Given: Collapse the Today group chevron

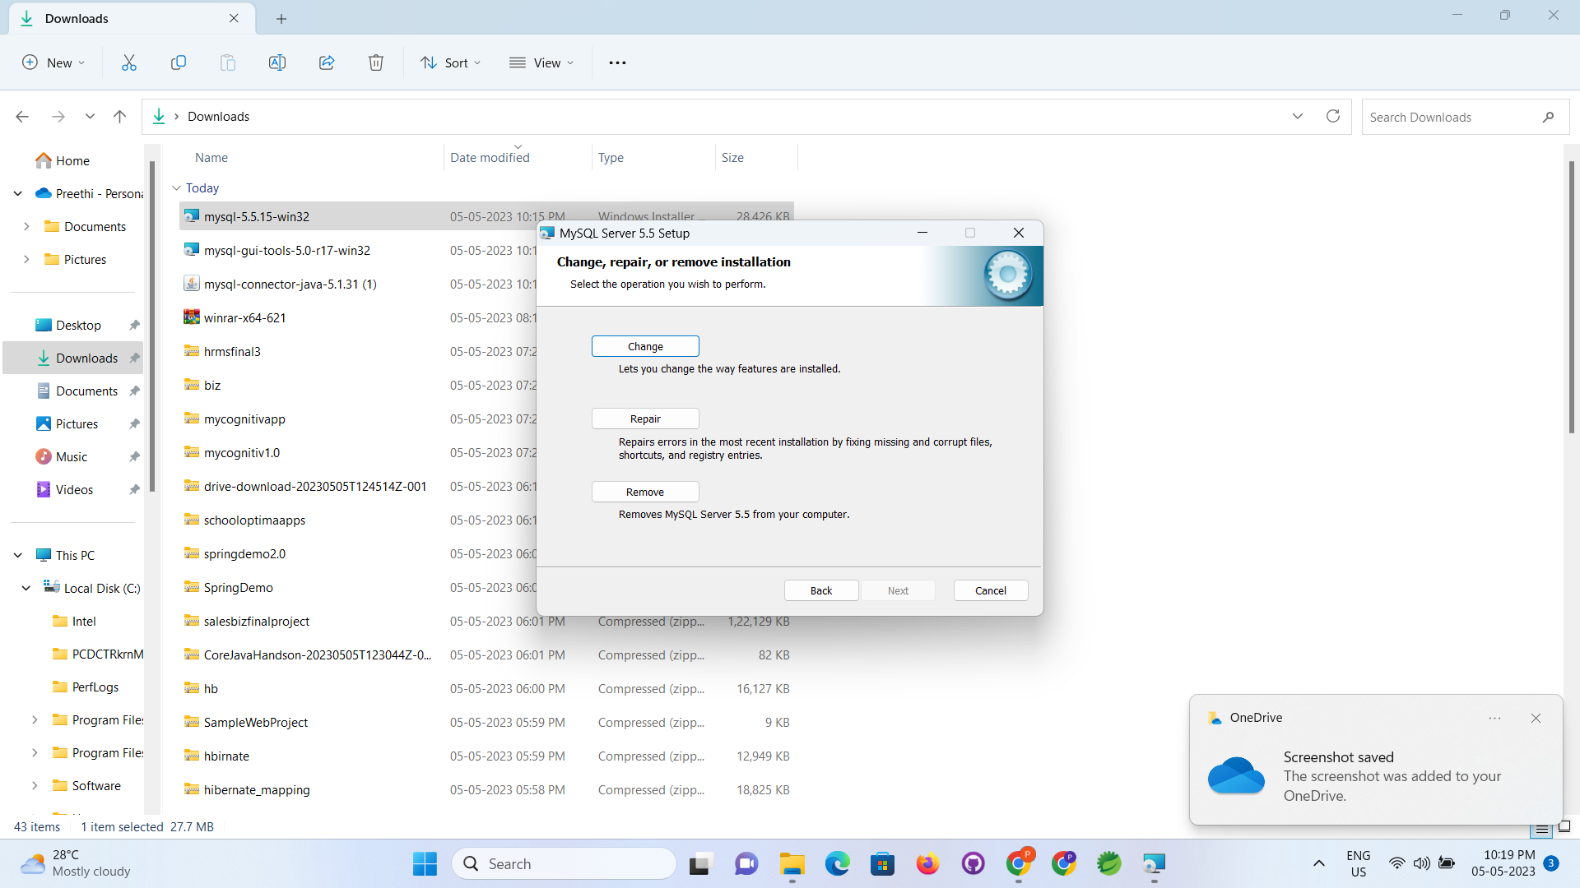Looking at the screenshot, I should (176, 188).
